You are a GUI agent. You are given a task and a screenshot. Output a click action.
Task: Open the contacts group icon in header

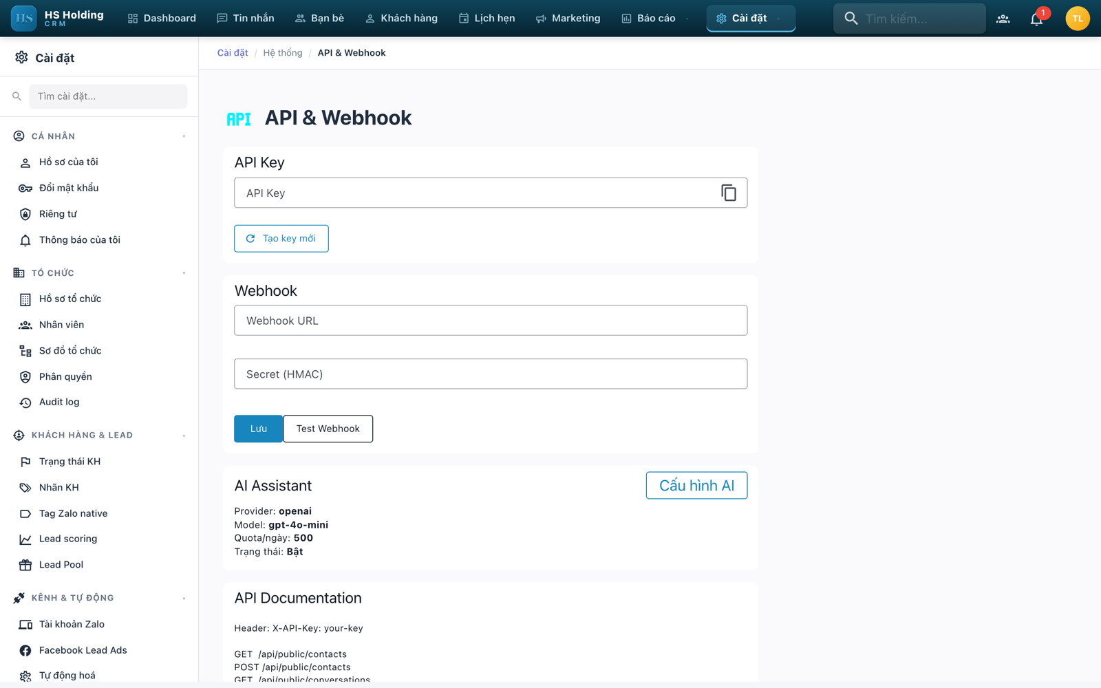1003,19
